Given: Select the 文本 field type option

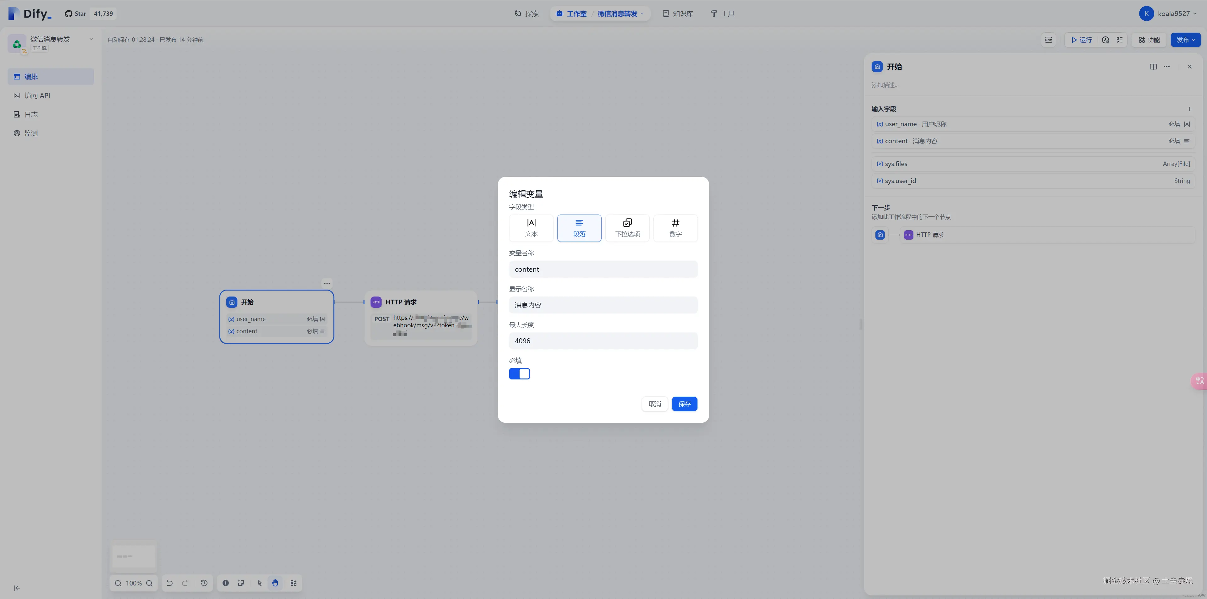Looking at the screenshot, I should point(531,228).
